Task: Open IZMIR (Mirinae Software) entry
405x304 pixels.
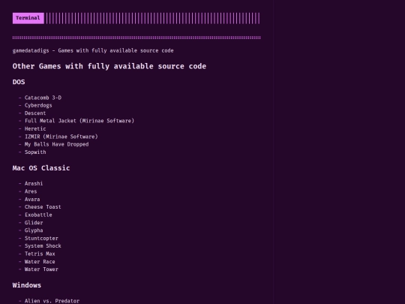Action: (61, 137)
